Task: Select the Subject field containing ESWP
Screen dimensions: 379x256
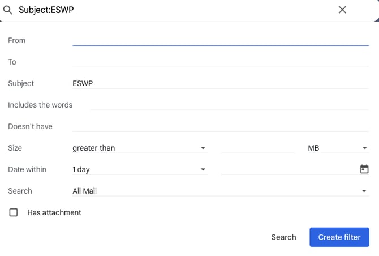Action: click(x=221, y=83)
